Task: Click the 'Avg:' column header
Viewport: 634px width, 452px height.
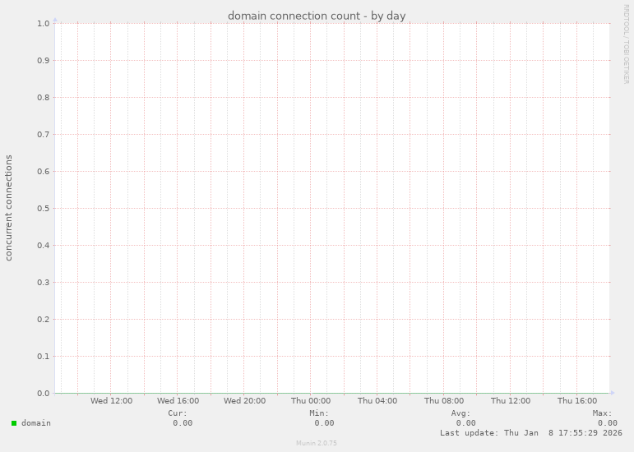Action: (x=461, y=413)
